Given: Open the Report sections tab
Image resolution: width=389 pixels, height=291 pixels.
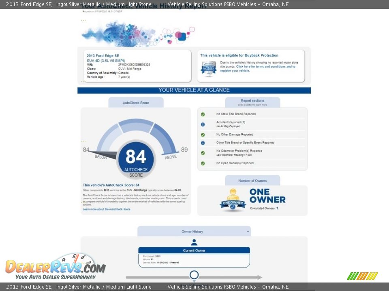Looking at the screenshot, I should click(x=252, y=102).
